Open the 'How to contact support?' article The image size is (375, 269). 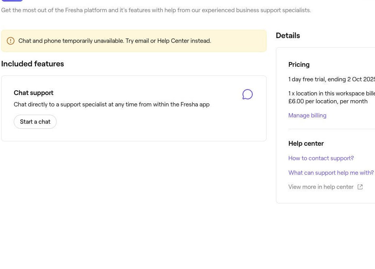coord(321,158)
